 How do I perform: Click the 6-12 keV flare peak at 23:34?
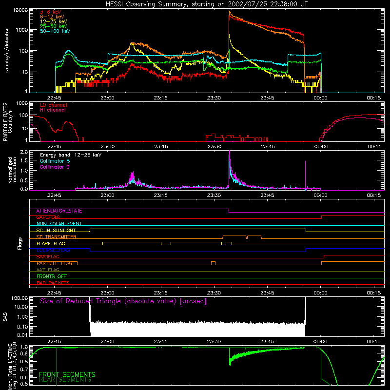click(x=230, y=12)
